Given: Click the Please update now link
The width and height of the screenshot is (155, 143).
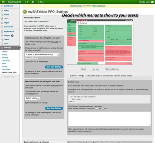Looking at the screenshot, I should 99,6.
